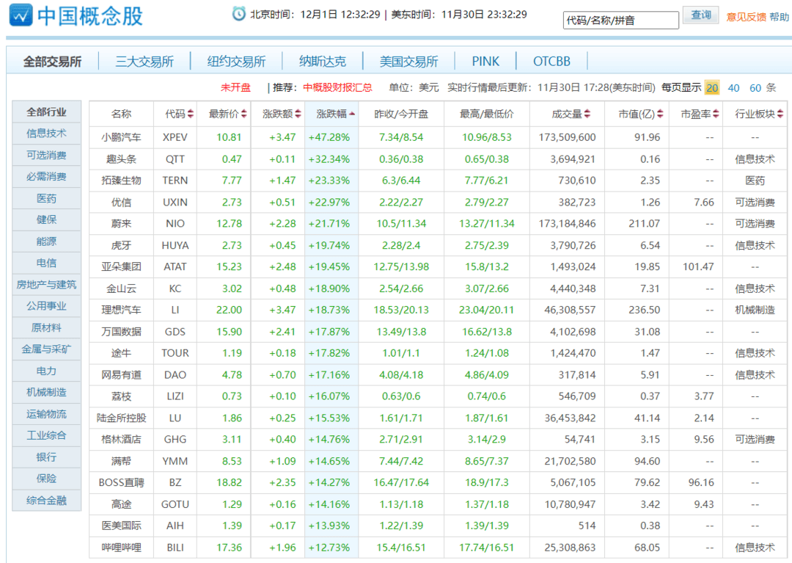Select the PINK tab

tap(485, 62)
